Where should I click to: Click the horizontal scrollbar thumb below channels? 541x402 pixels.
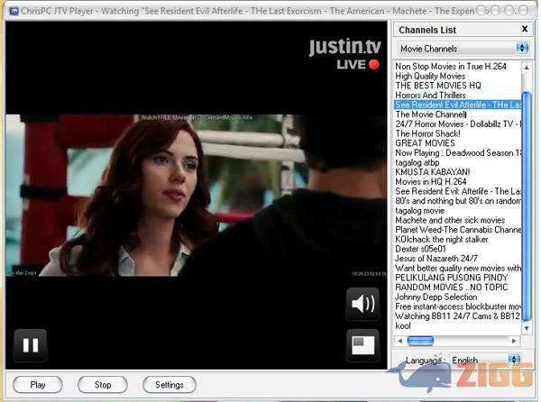[420, 341]
